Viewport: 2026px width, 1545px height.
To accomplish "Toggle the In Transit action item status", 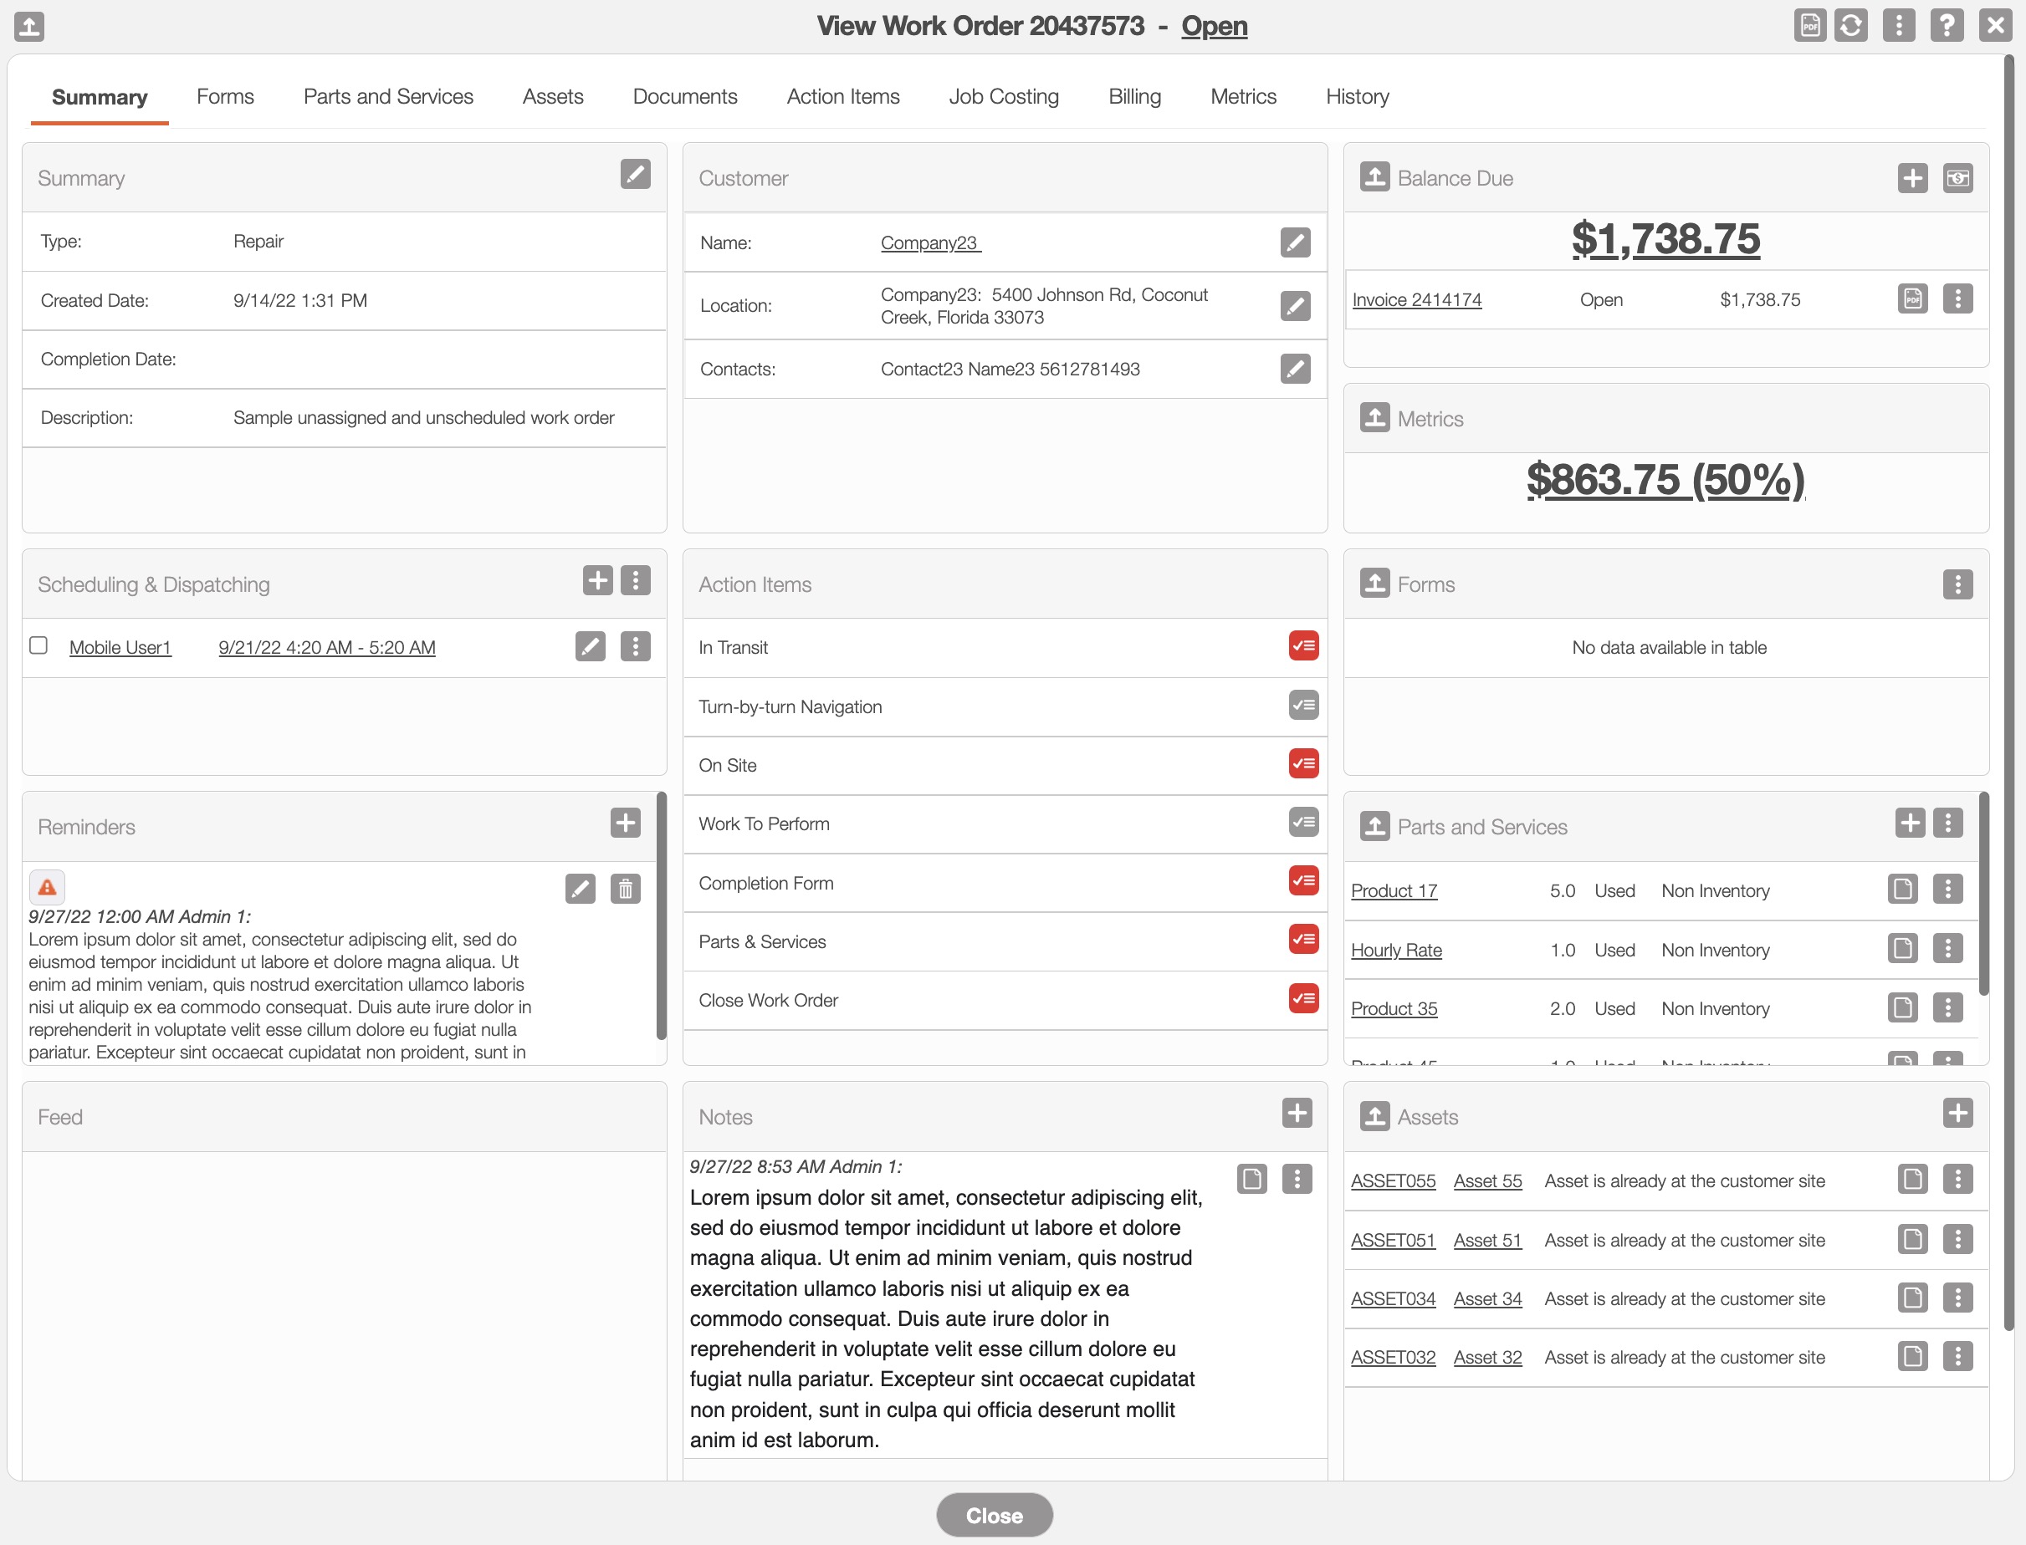I will point(1302,645).
